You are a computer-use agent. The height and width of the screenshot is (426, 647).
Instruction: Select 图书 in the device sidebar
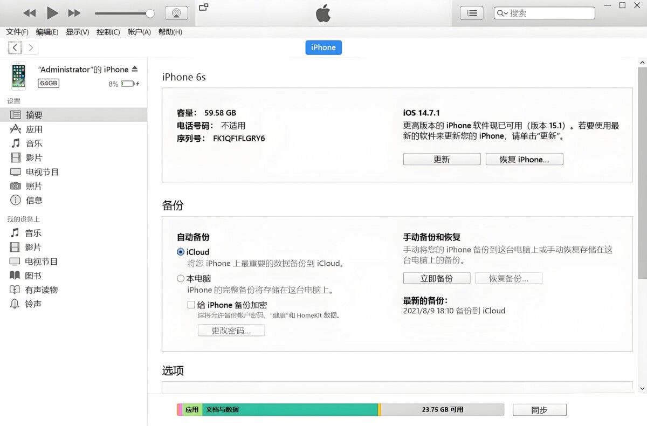pyautogui.click(x=32, y=275)
